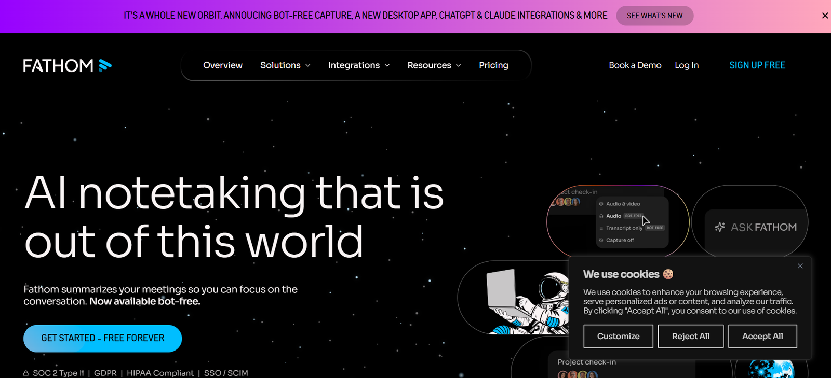Click Customize cookies button
The height and width of the screenshot is (378, 831).
[619, 336]
